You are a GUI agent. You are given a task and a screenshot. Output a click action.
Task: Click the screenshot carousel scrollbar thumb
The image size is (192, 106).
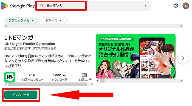pos(102,81)
